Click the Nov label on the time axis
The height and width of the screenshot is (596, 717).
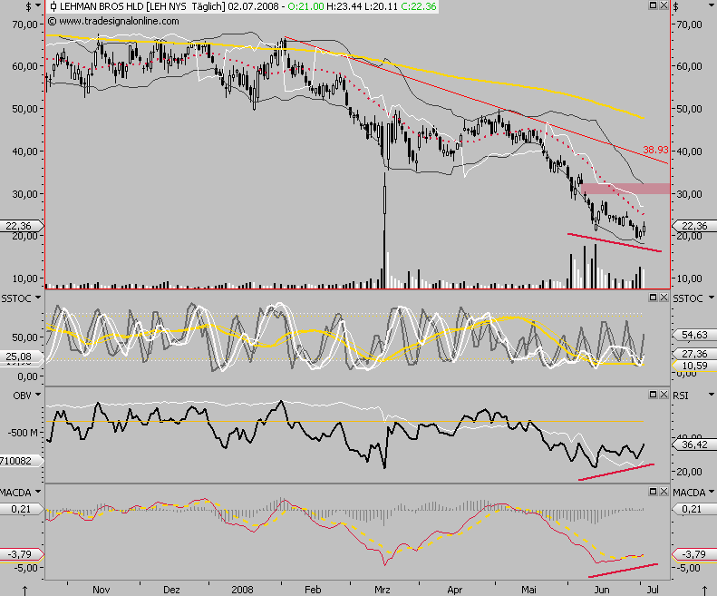101,590
